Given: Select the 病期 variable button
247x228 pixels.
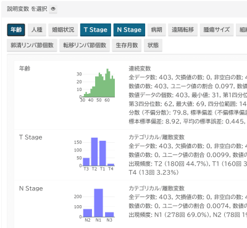Looking at the screenshot, I should (x=157, y=30).
